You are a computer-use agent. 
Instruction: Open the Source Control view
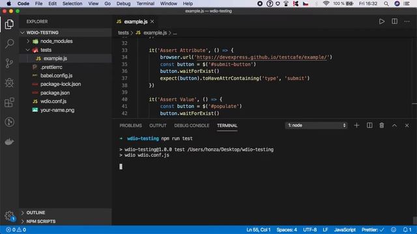(9, 63)
